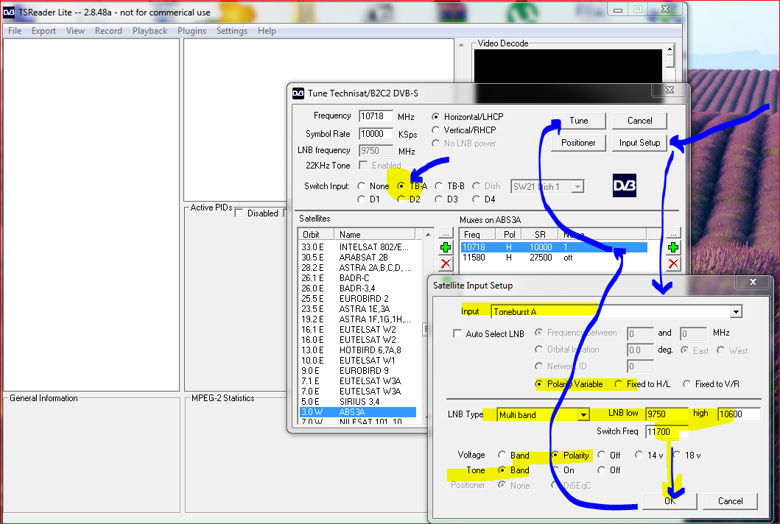The width and height of the screenshot is (780, 524).
Task: Open the SW21 Dish 1 dropdown
Action: coord(577,187)
